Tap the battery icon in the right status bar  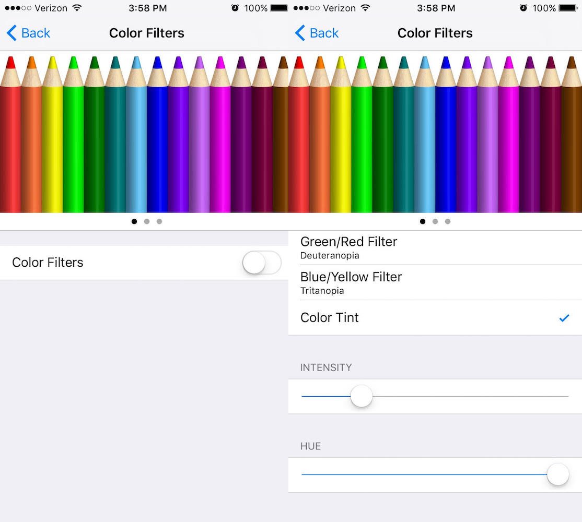coord(567,8)
